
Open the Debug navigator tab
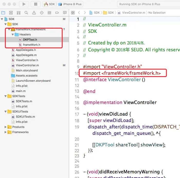coord(49,13)
